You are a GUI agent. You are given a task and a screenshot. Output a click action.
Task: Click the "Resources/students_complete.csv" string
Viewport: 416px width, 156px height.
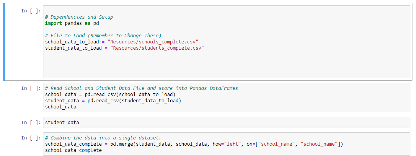pyautogui.click(x=157, y=48)
